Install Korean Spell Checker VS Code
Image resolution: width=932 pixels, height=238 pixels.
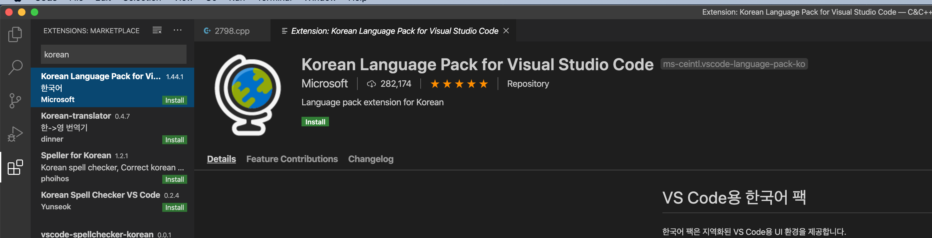174,207
